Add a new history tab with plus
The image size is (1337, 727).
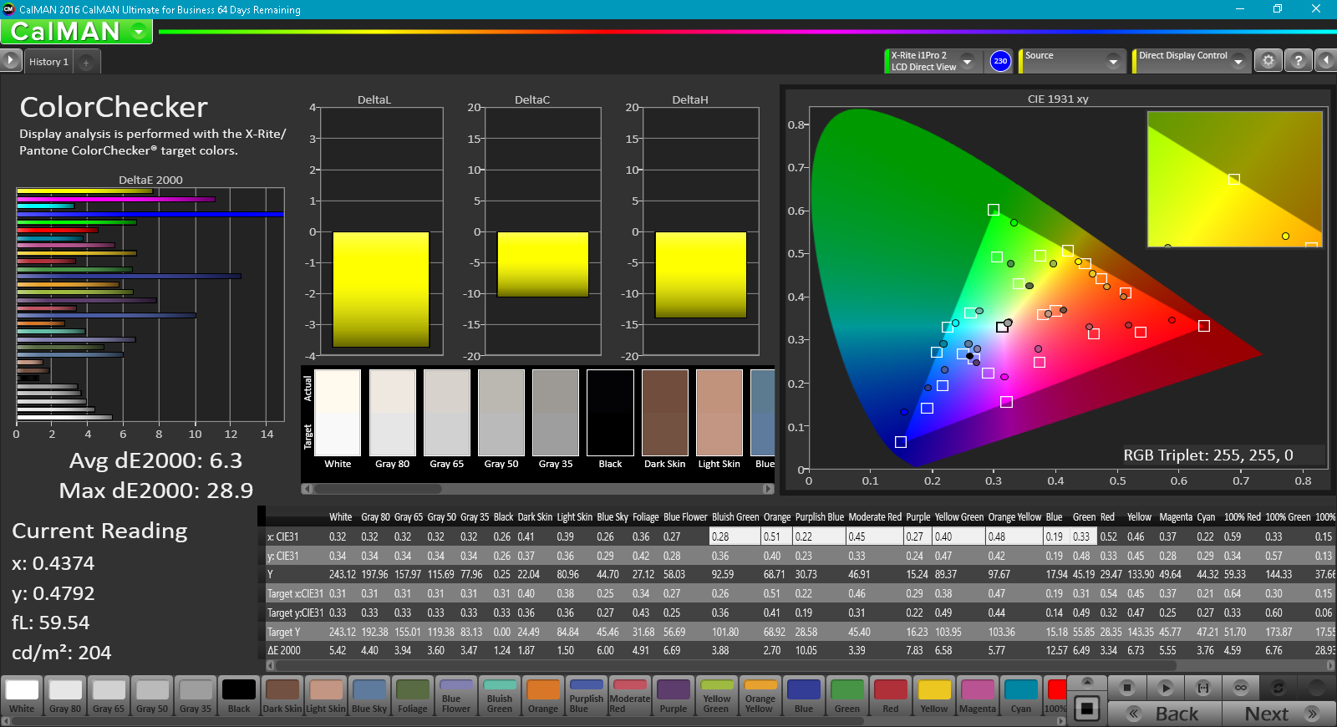point(86,62)
